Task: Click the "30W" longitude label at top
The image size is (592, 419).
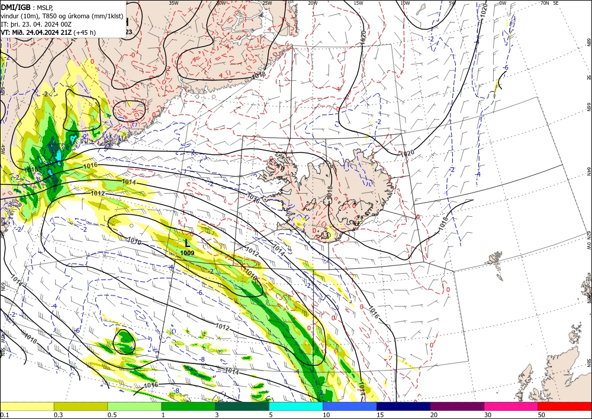Action: (x=221, y=2)
